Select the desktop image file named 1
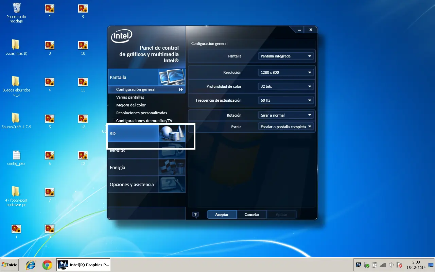 [x=16, y=231]
